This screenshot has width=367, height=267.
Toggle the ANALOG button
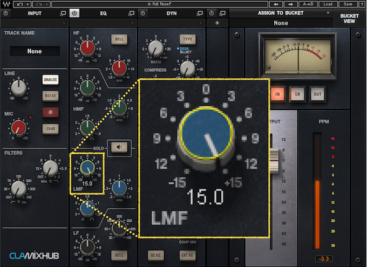click(x=50, y=80)
